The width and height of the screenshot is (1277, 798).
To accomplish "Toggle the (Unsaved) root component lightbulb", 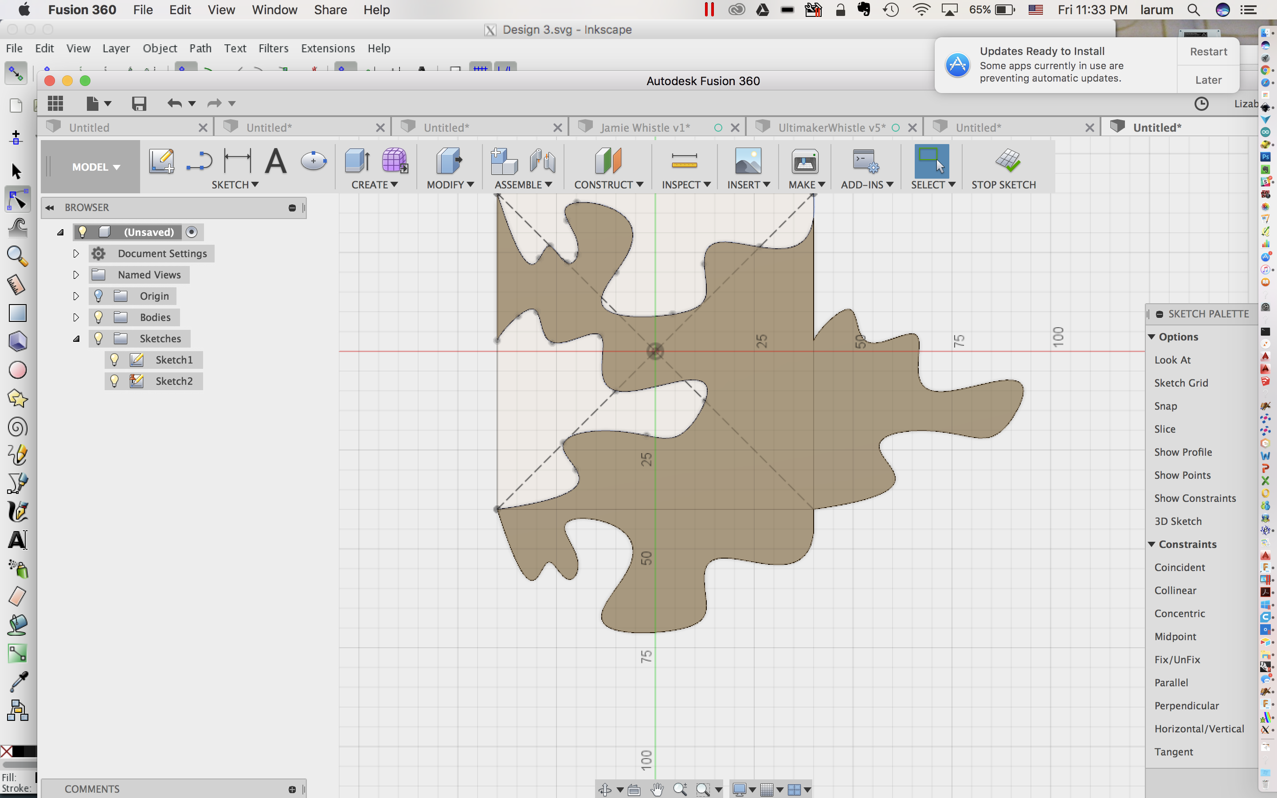I will point(82,232).
